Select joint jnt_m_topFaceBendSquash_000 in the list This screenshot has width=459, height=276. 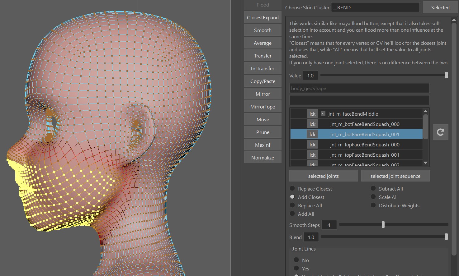[x=365, y=145]
